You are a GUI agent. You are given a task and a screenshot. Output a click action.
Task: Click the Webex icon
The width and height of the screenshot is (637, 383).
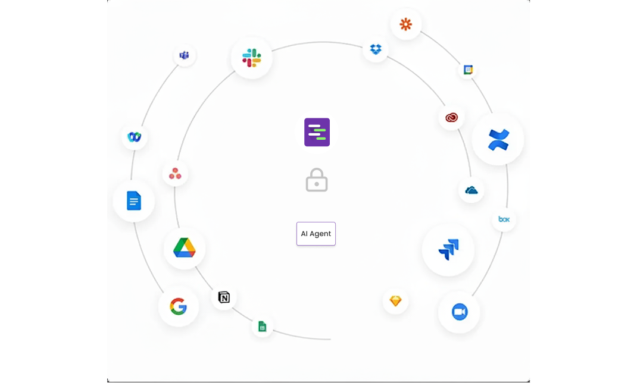coord(135,137)
